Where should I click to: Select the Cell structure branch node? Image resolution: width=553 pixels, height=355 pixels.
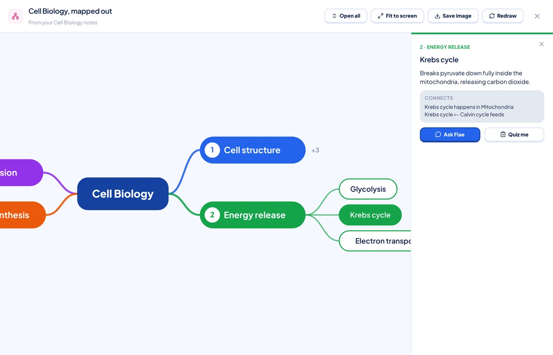click(x=253, y=150)
